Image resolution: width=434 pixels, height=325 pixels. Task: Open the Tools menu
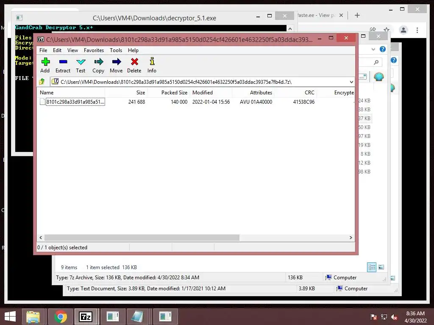pyautogui.click(x=116, y=50)
